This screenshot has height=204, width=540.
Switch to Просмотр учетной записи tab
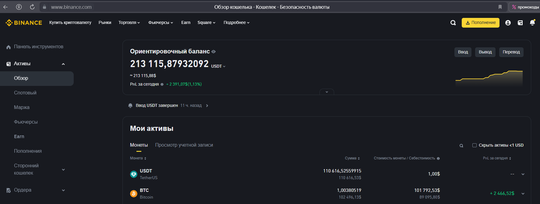[184, 145]
